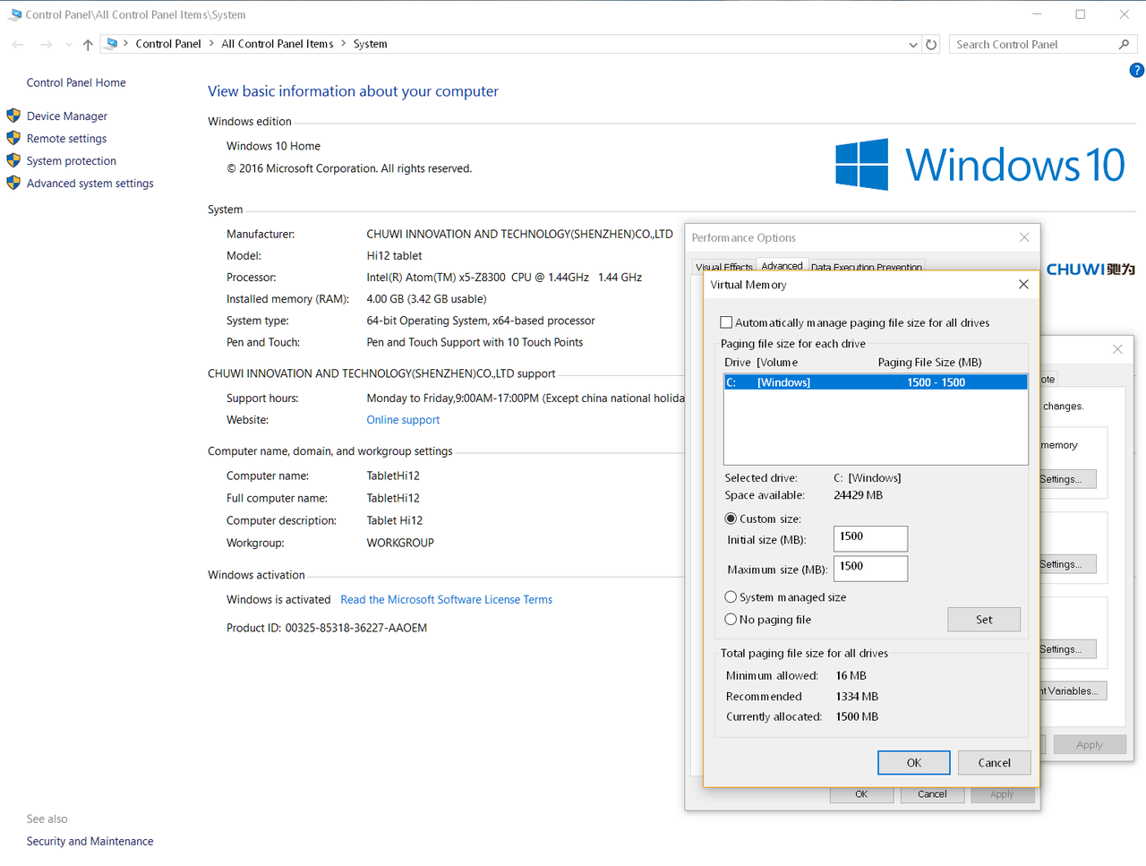This screenshot has height=866, width=1146.
Task: Select drive C: [Windows] row
Action: [875, 382]
